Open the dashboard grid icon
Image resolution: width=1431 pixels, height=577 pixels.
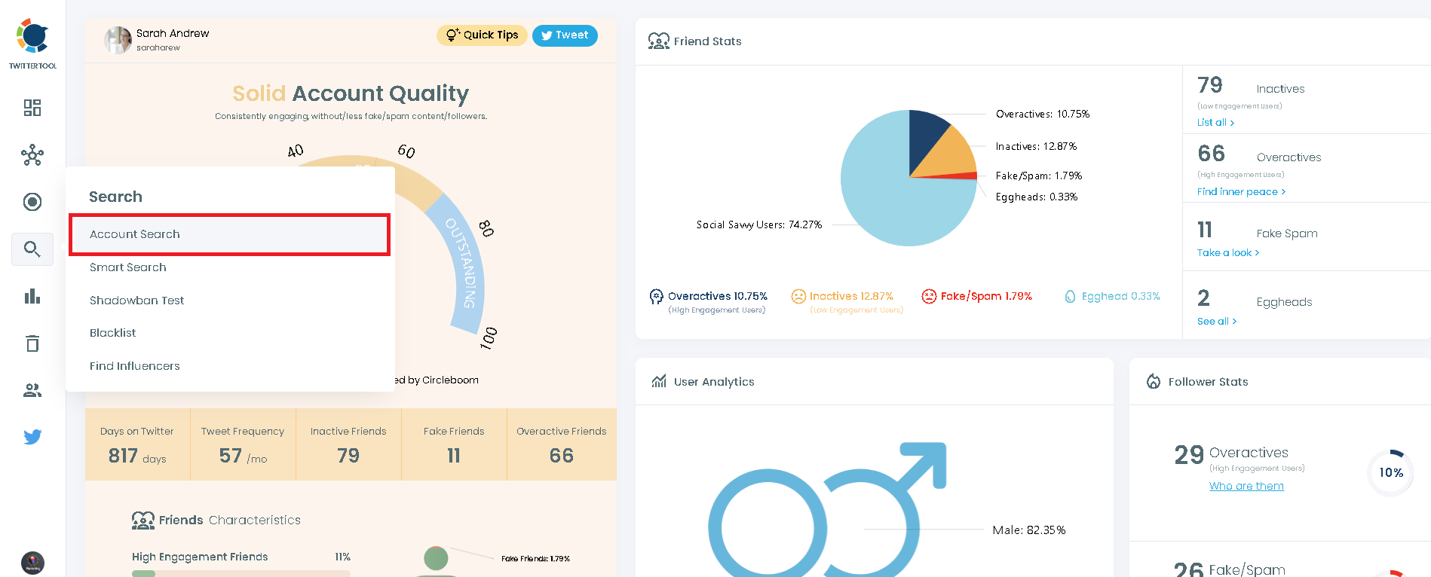click(32, 108)
